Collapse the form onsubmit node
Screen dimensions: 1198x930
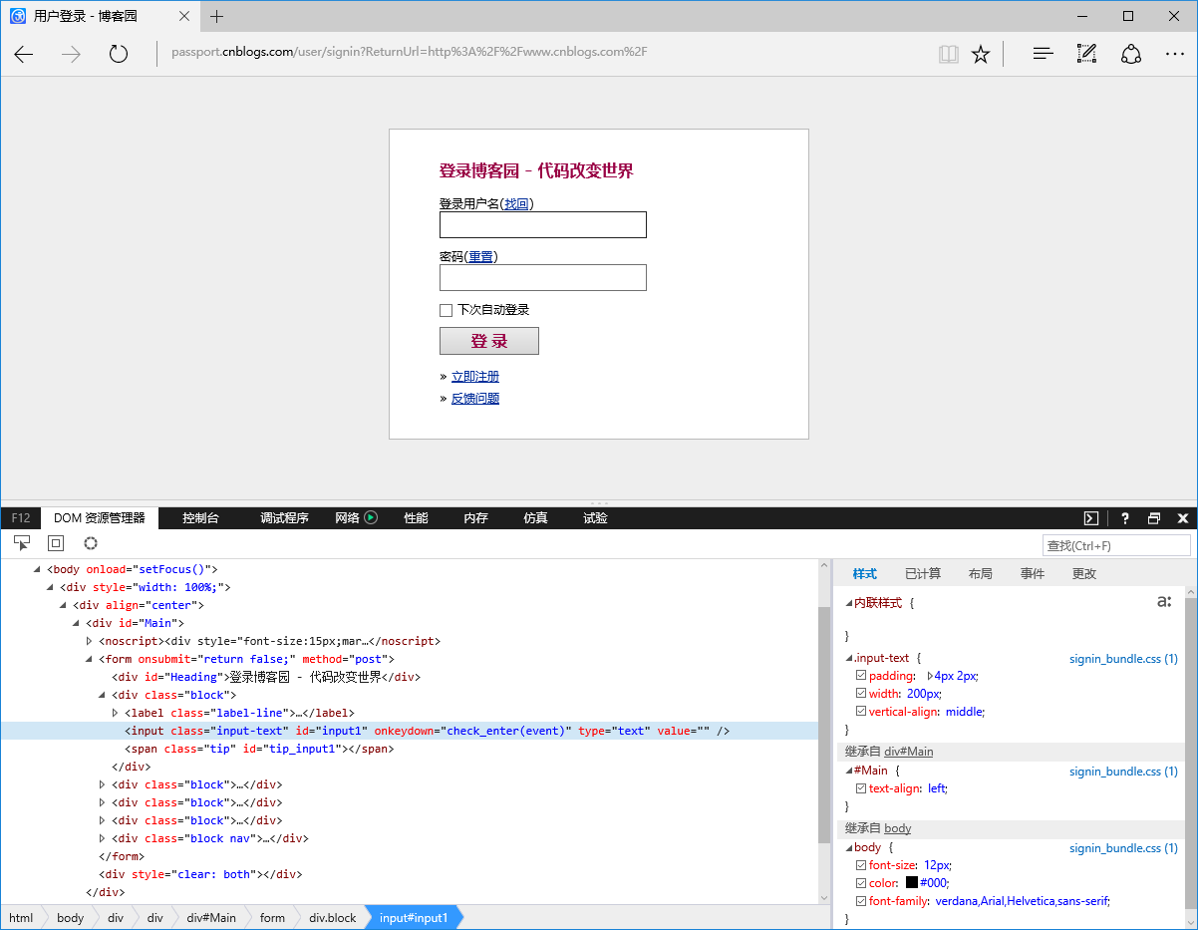coord(90,659)
